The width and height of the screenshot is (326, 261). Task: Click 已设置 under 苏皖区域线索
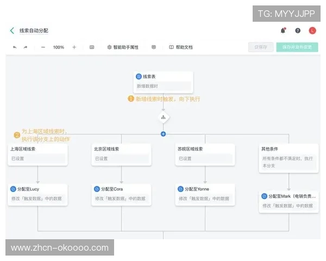[205, 159]
